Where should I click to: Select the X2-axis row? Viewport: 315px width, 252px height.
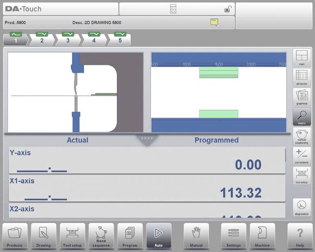[147, 211]
